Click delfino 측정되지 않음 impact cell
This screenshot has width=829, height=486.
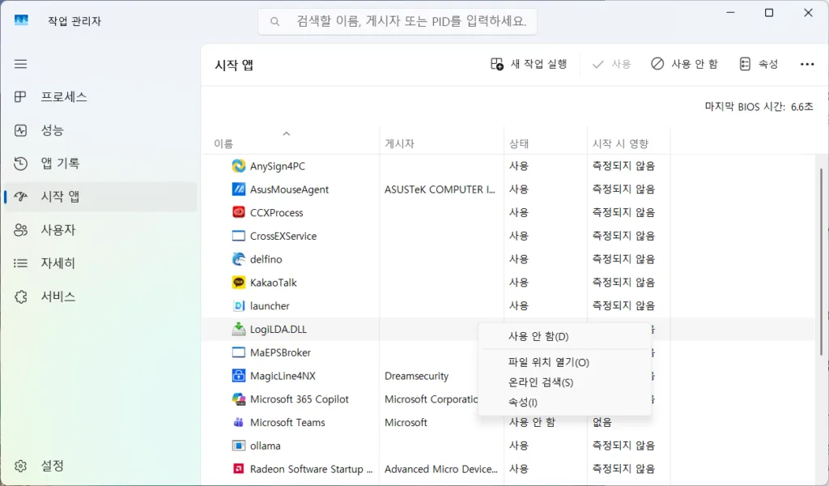[623, 259]
